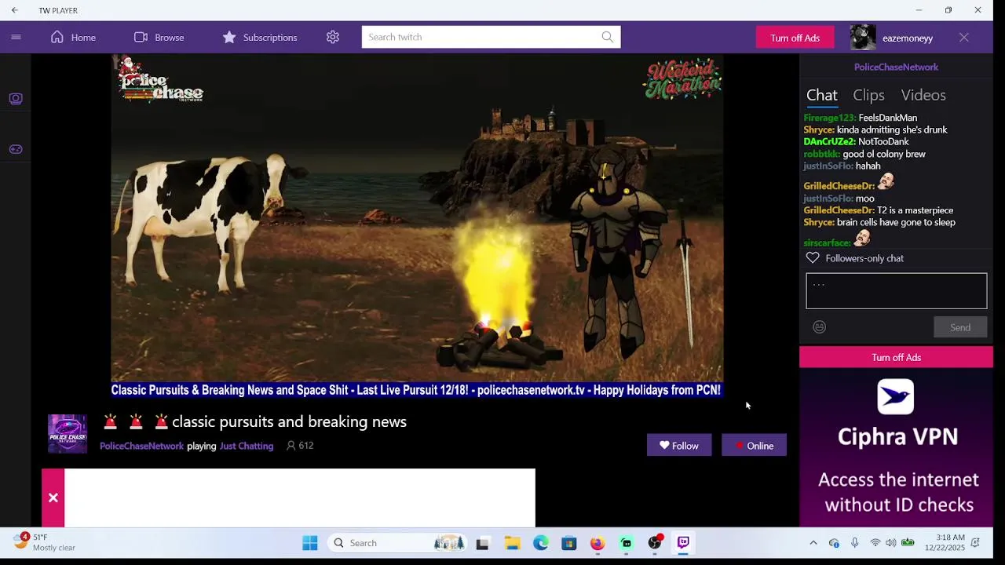Viewport: 1005px width, 565px height.
Task: Click the Follow button
Action: tap(679, 446)
